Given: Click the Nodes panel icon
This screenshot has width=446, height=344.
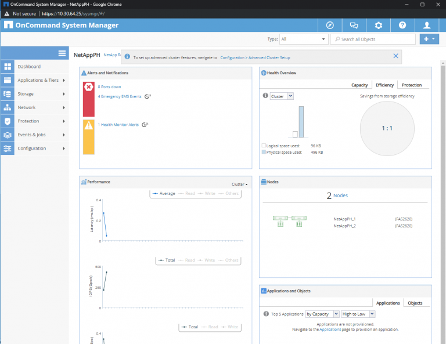Looking at the screenshot, I should 264,182.
